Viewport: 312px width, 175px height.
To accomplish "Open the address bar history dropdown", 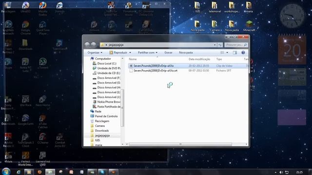I will pos(214,45).
